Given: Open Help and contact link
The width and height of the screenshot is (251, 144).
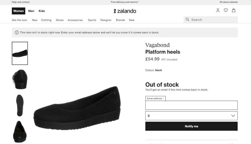Looking at the screenshot, I should [21, 2].
